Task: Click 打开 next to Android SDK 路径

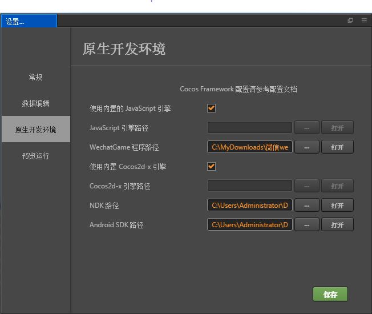Action: point(337,224)
